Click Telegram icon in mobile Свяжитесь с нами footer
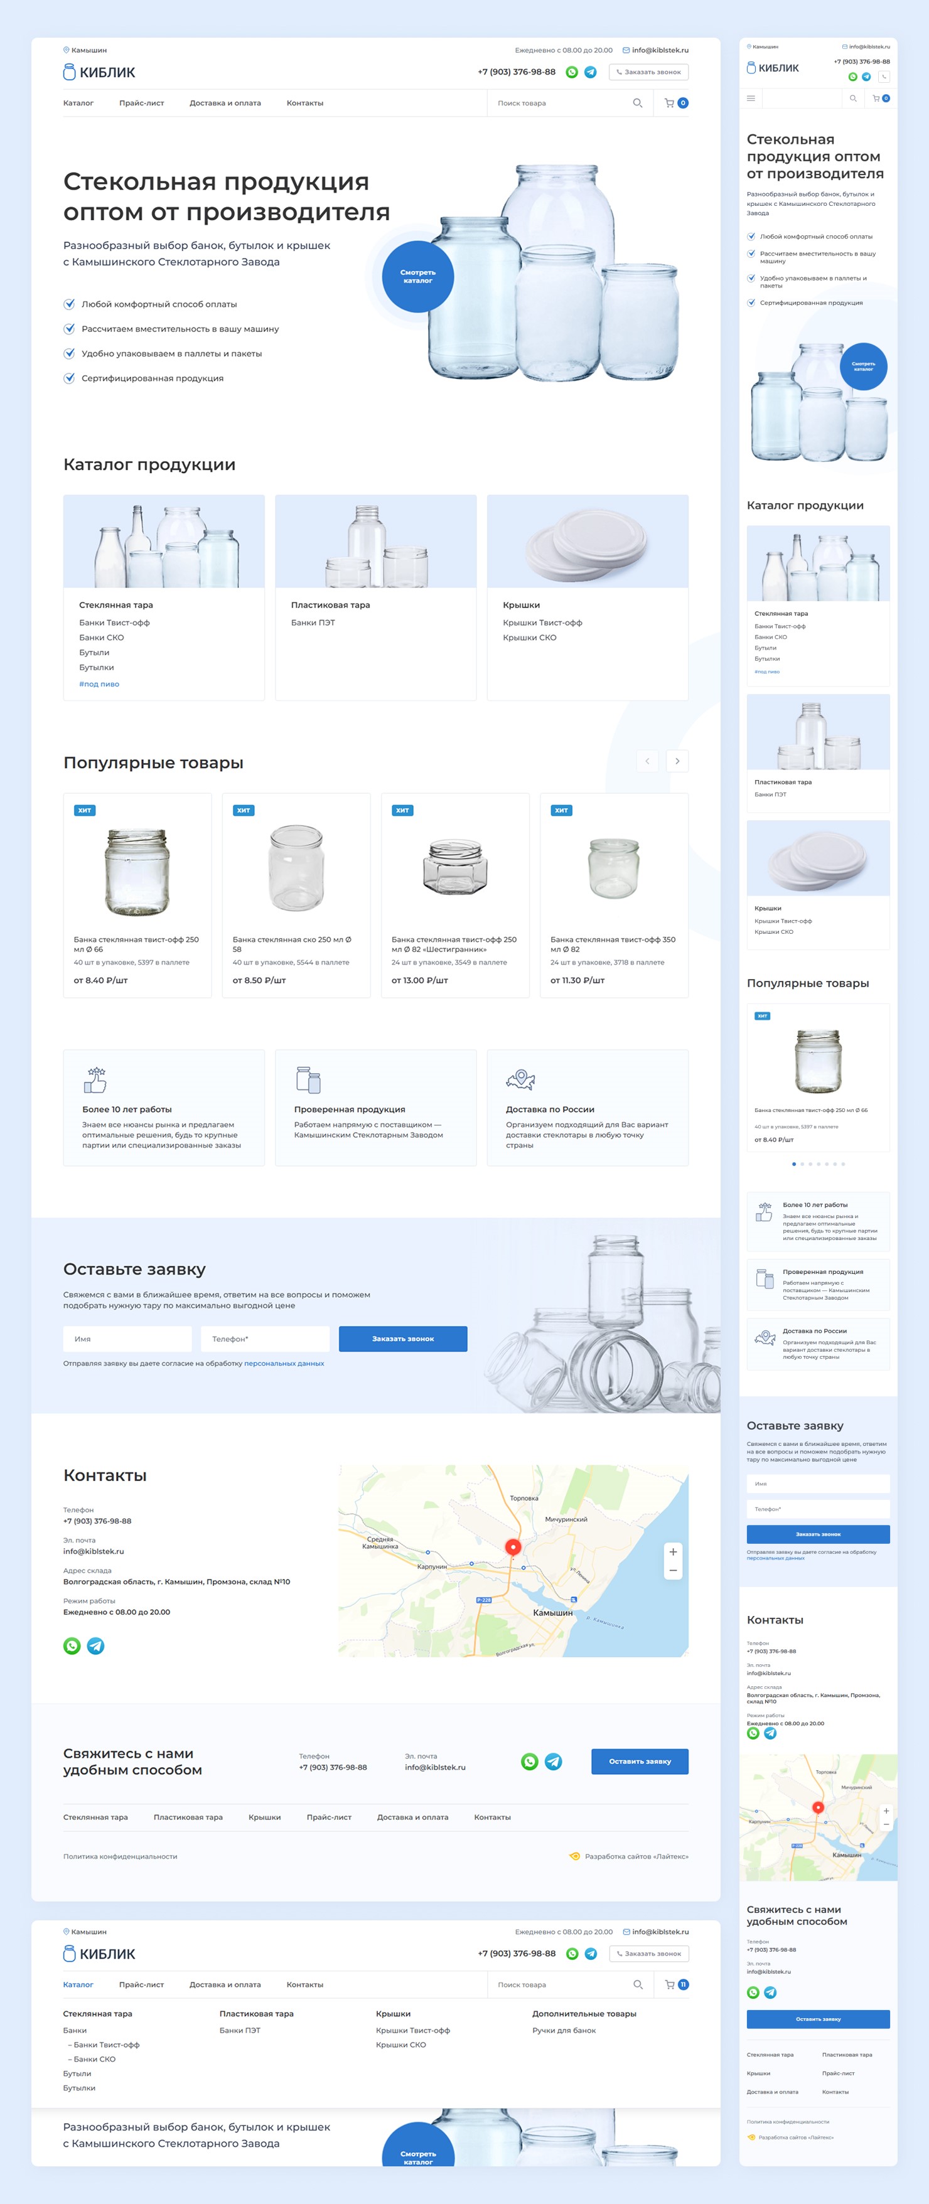The height and width of the screenshot is (2204, 929). pos(770,1993)
